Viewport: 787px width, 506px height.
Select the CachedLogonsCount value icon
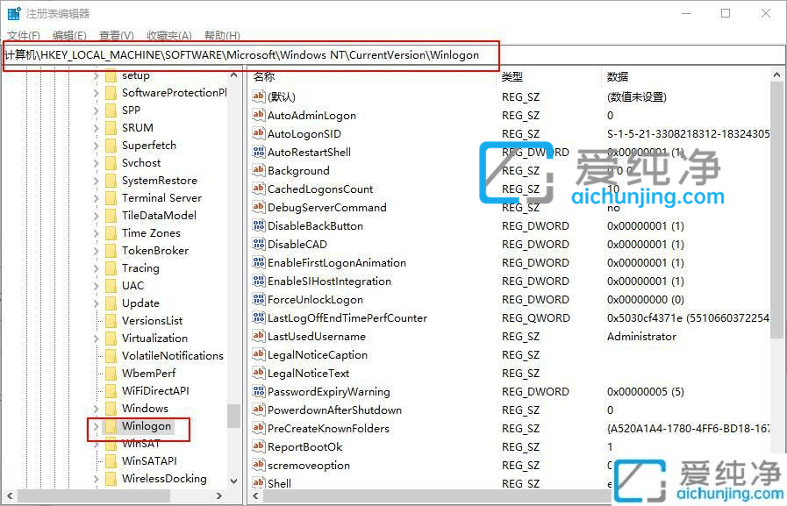point(259,189)
